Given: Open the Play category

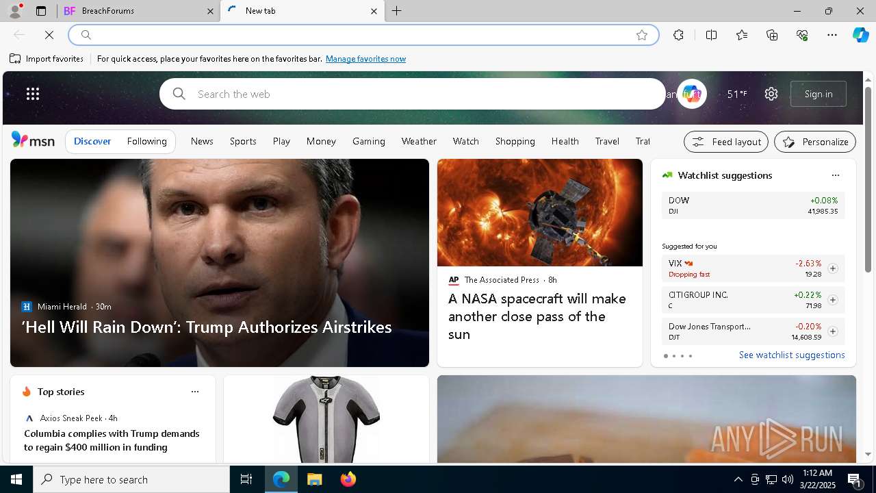Looking at the screenshot, I should coord(281,141).
